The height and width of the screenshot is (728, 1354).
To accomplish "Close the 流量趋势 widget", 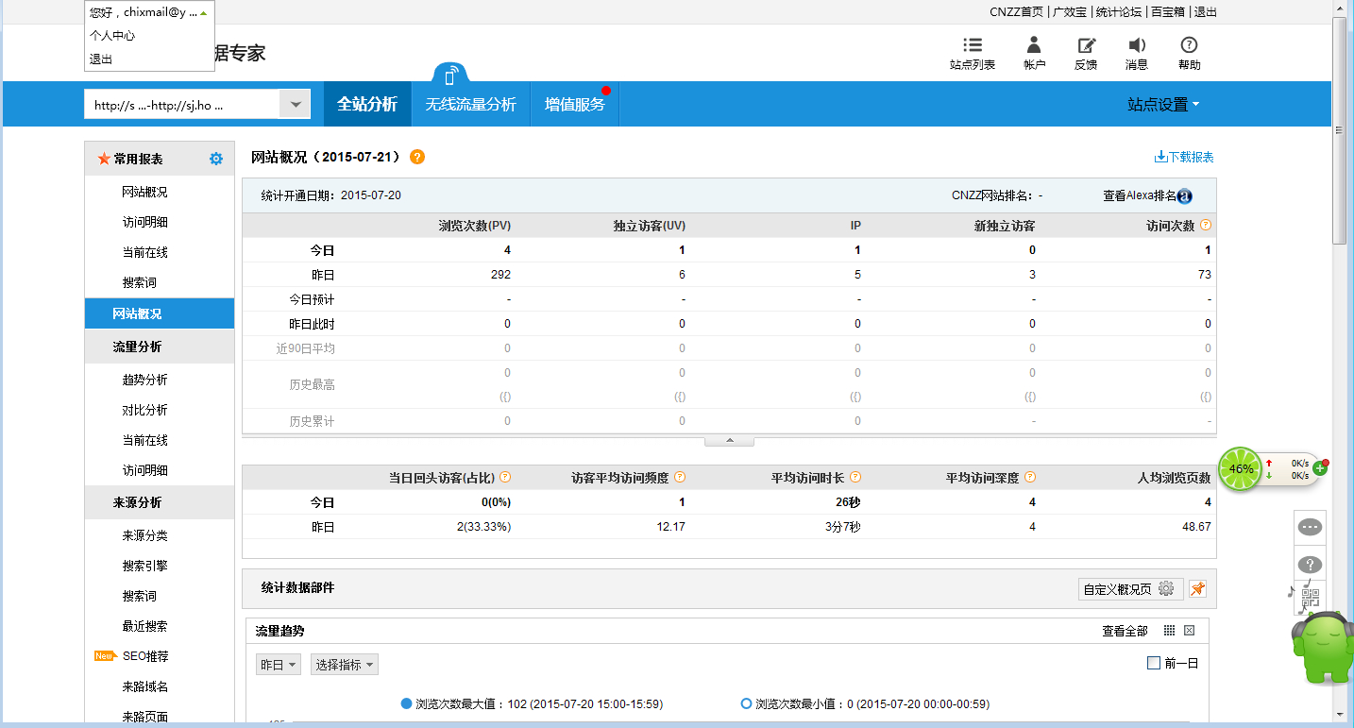I will [1190, 631].
